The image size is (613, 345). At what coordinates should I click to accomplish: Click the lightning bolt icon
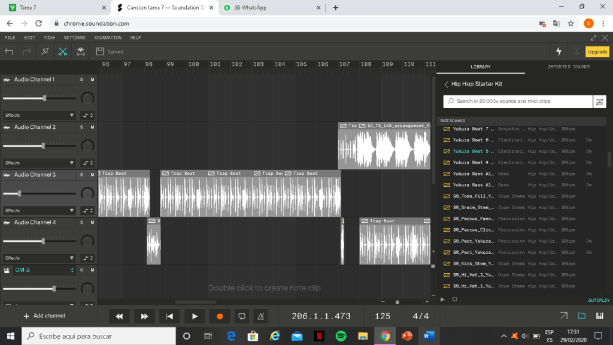[x=559, y=52]
